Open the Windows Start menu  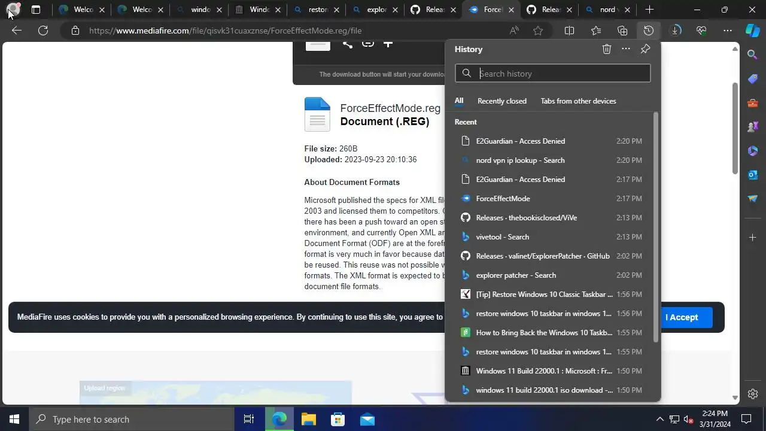pos(14,419)
